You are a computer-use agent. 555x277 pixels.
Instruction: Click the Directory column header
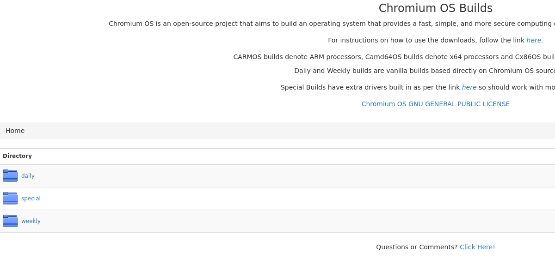pyautogui.click(x=17, y=156)
